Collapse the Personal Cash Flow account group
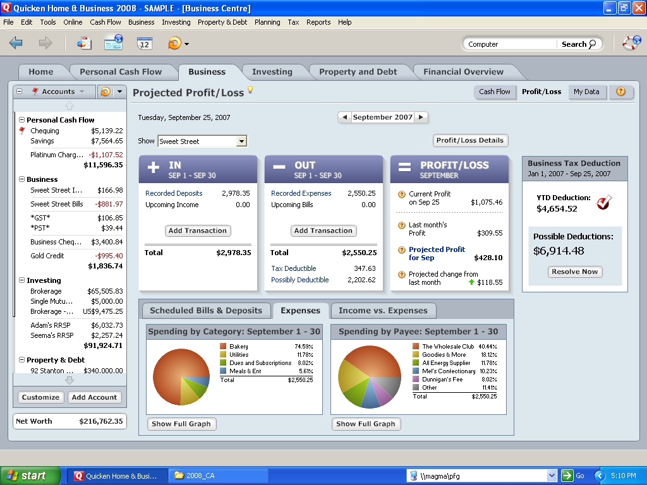The height and width of the screenshot is (485, 647). pyautogui.click(x=21, y=120)
